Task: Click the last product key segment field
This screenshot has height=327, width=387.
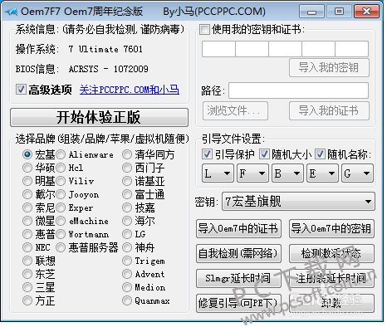Action: (x=352, y=49)
